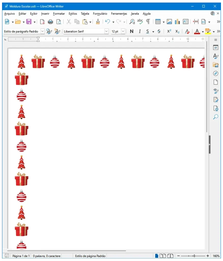Click the Print icon in toolbar
The image size is (223, 261).
coord(50,22)
